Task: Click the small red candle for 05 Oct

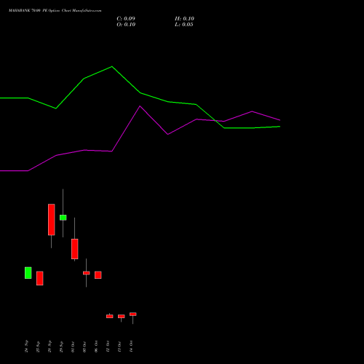Action: [x=87, y=273]
